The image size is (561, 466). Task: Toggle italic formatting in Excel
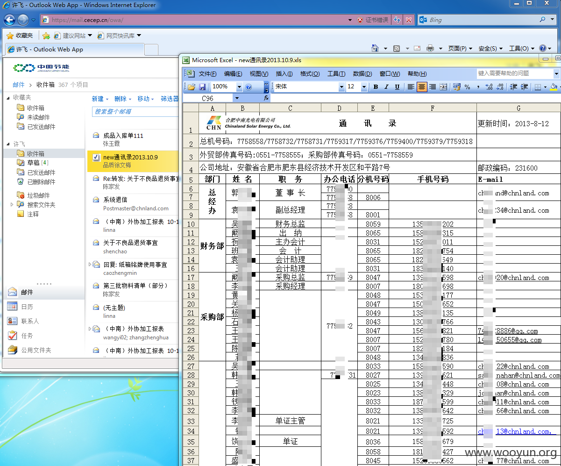386,87
